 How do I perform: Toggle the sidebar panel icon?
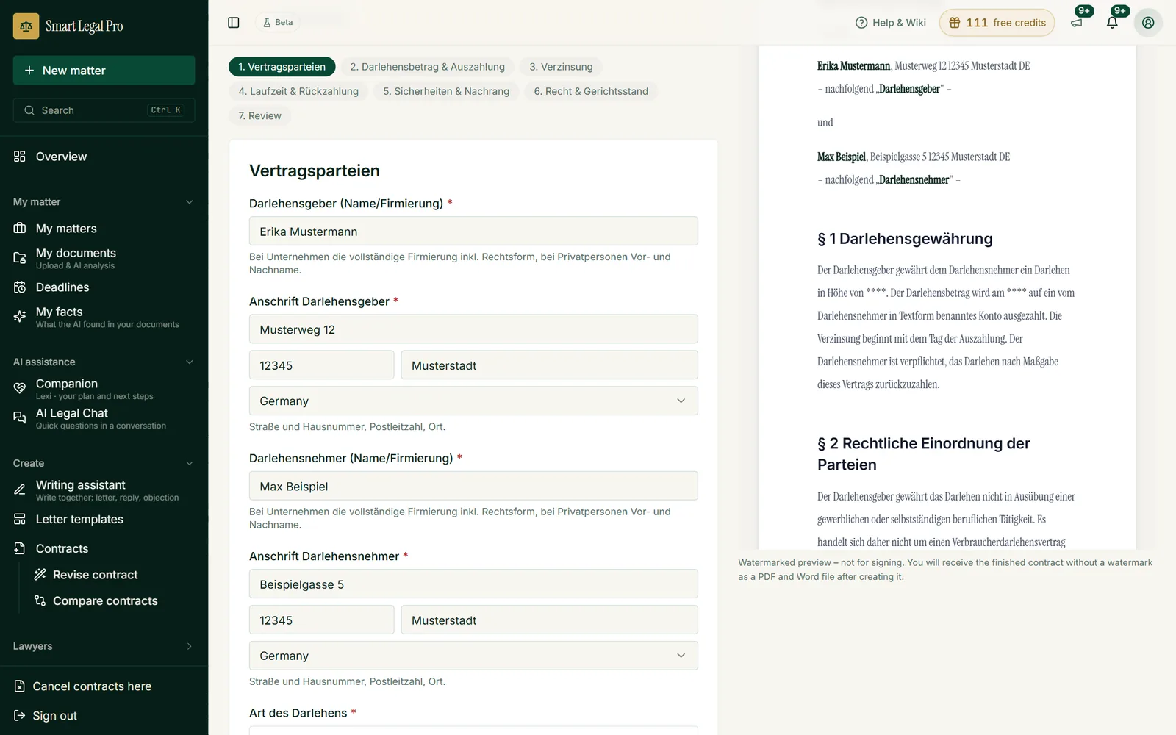(234, 23)
